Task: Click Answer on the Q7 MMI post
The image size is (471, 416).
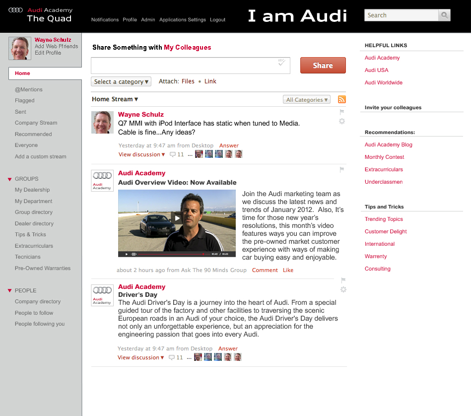Action: [x=229, y=145]
